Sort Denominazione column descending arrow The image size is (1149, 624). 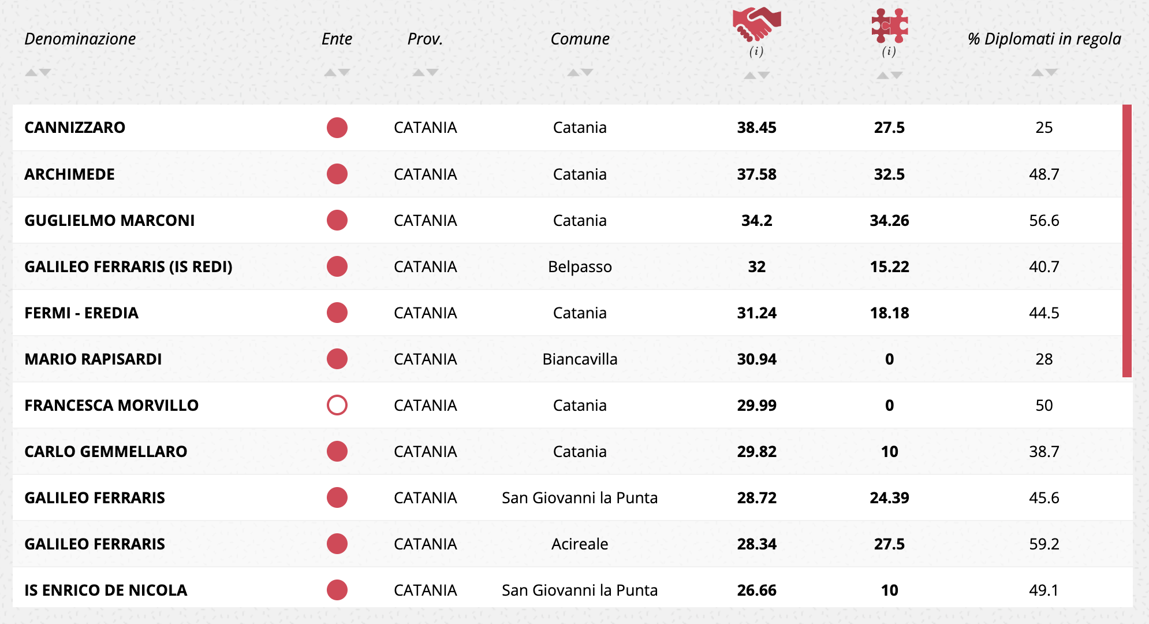point(45,73)
